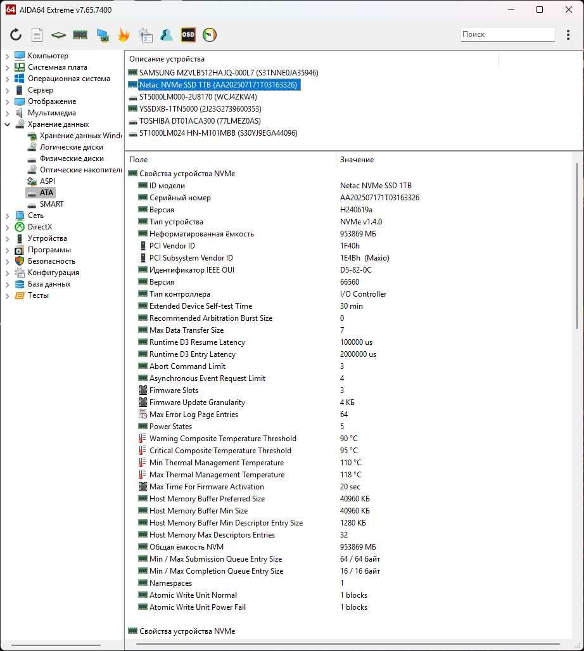Open the Report document icon
Viewport: 584px width, 651px height.
(x=37, y=35)
